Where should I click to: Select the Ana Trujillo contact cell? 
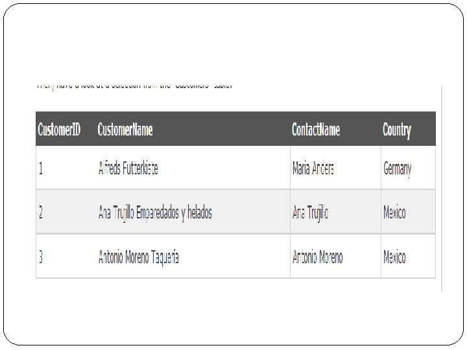point(310,213)
